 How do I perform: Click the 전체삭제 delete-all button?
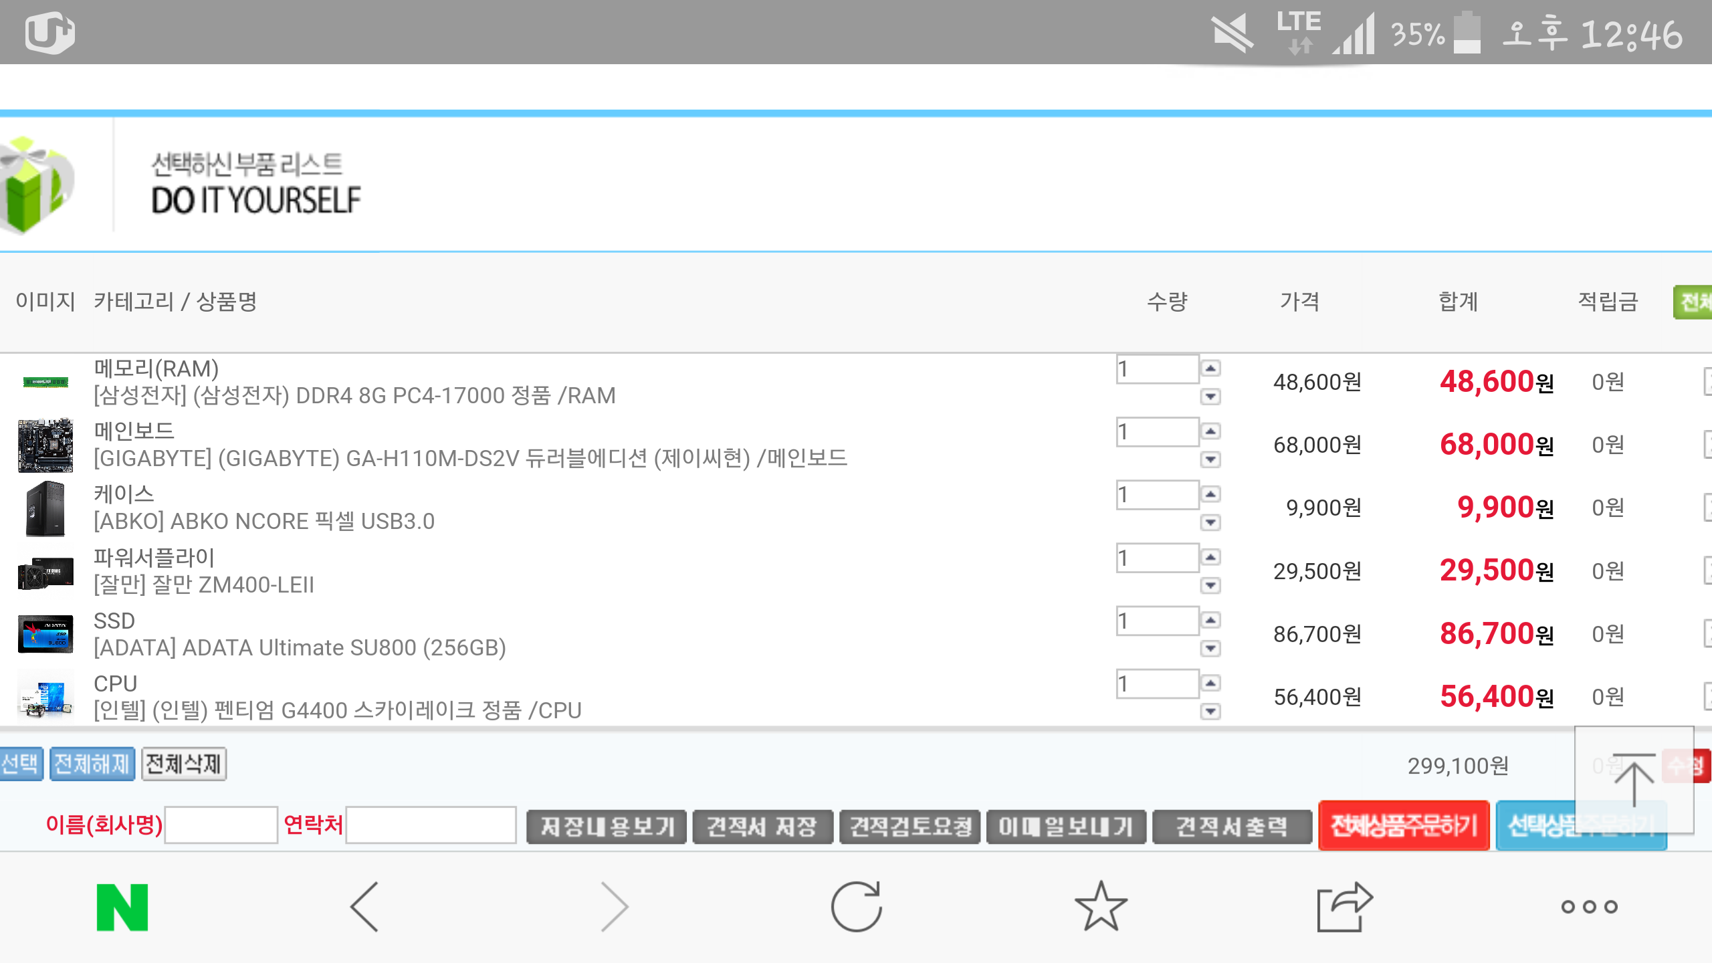pos(184,764)
